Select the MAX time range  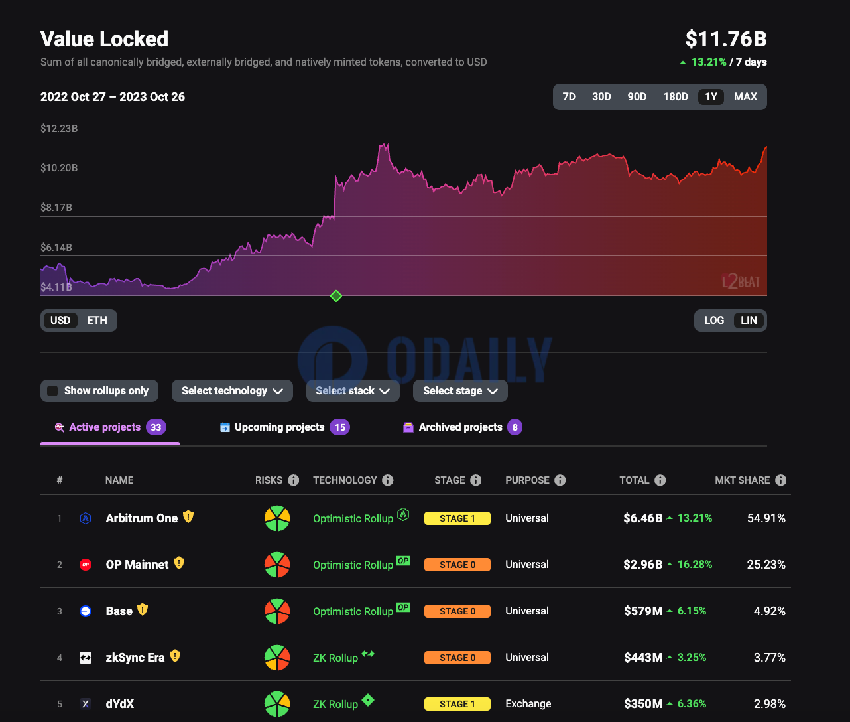click(x=745, y=97)
